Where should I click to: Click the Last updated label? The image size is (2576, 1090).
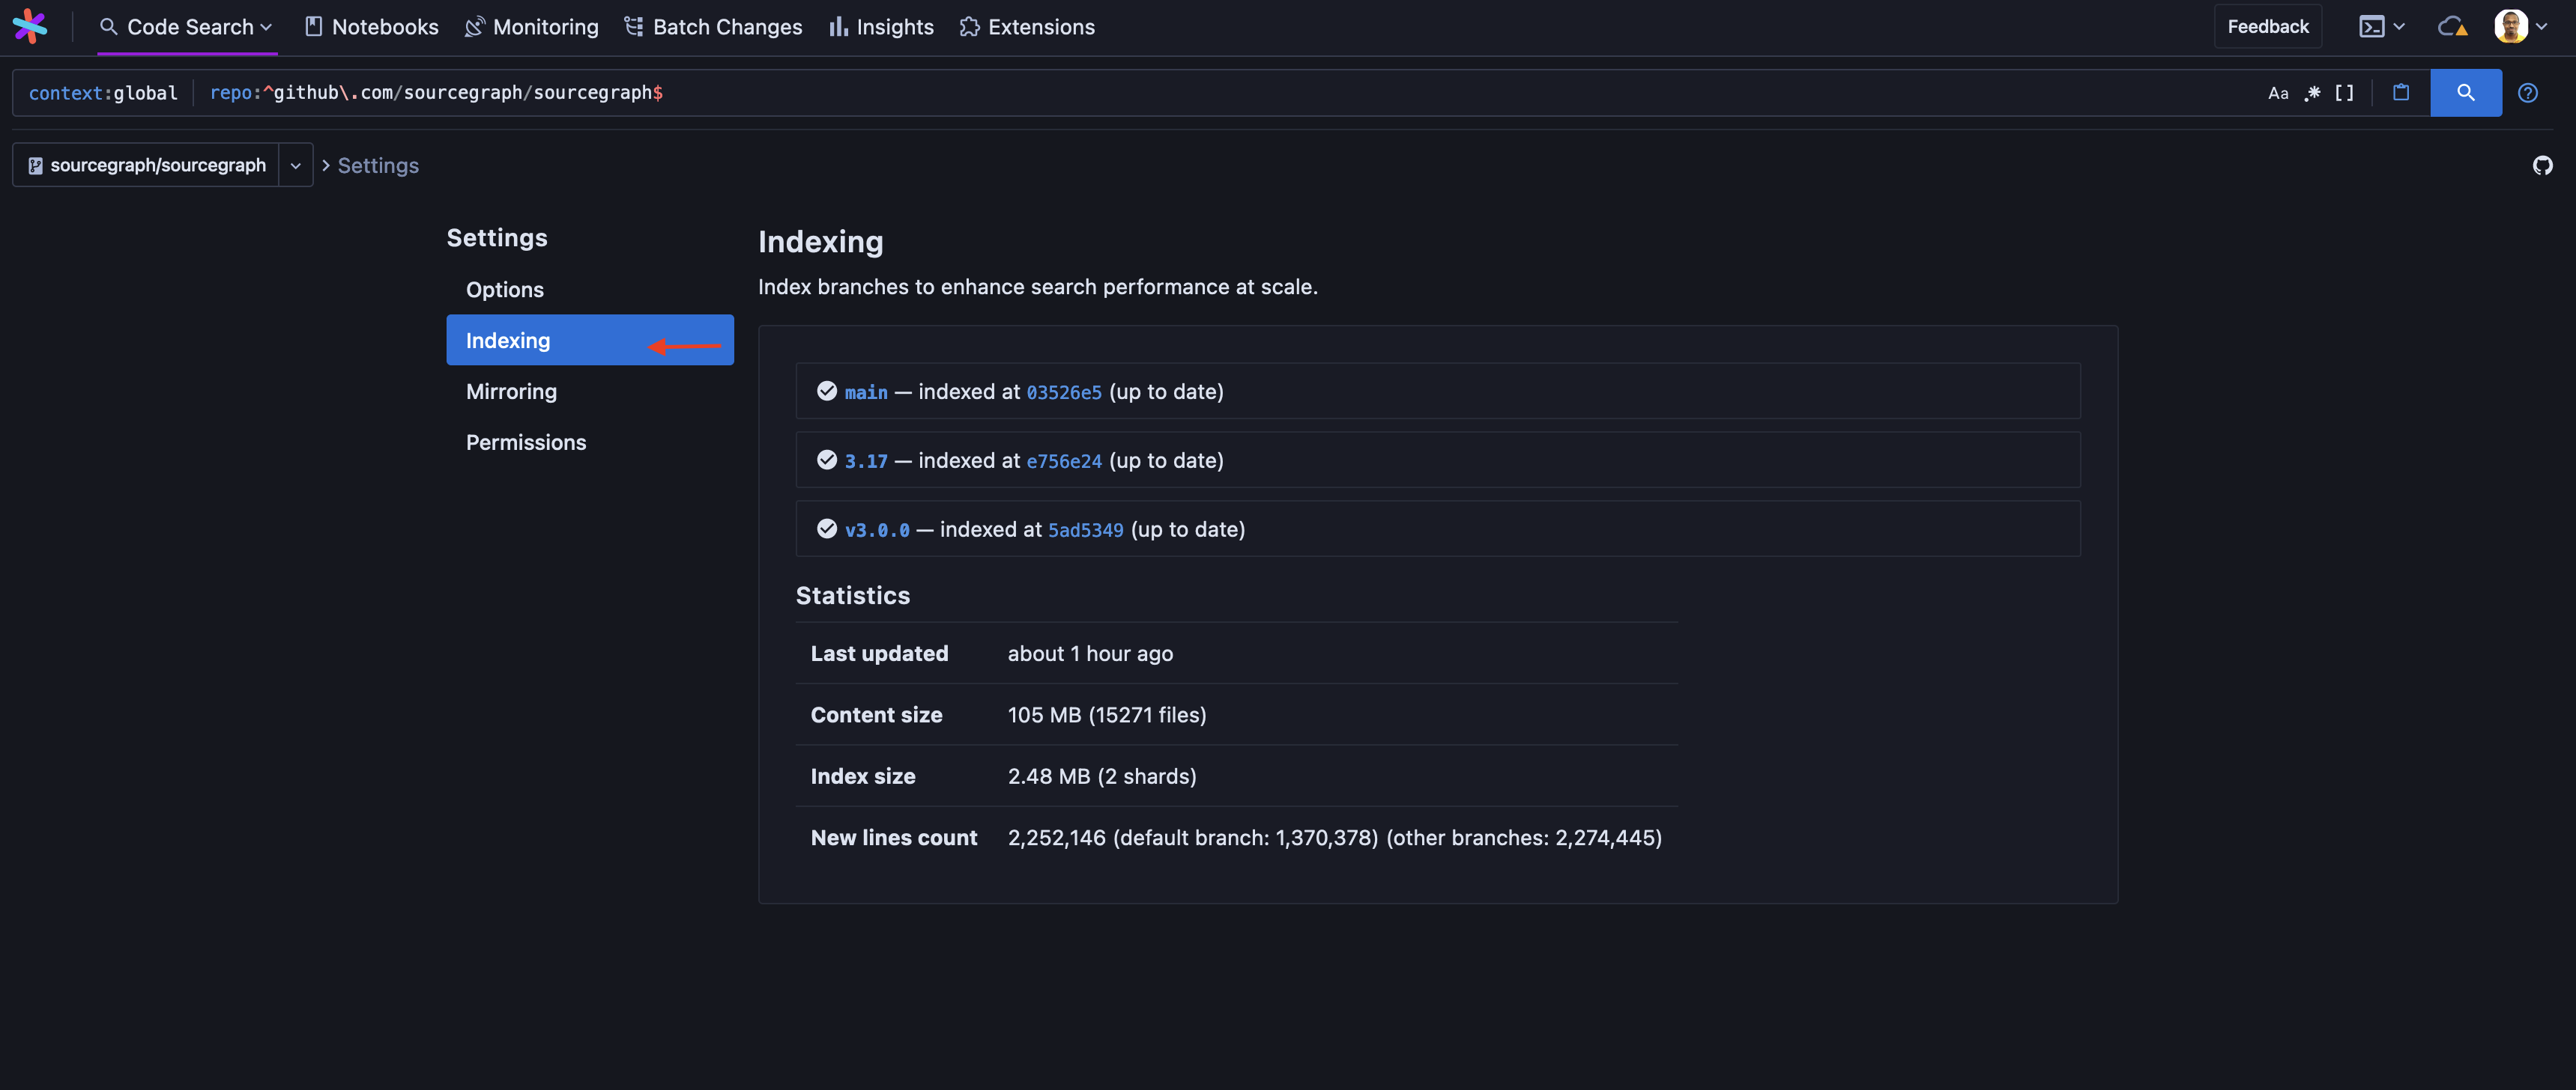[879, 654]
